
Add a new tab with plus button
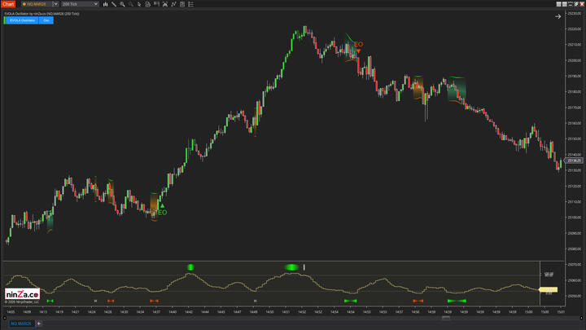click(x=38, y=323)
